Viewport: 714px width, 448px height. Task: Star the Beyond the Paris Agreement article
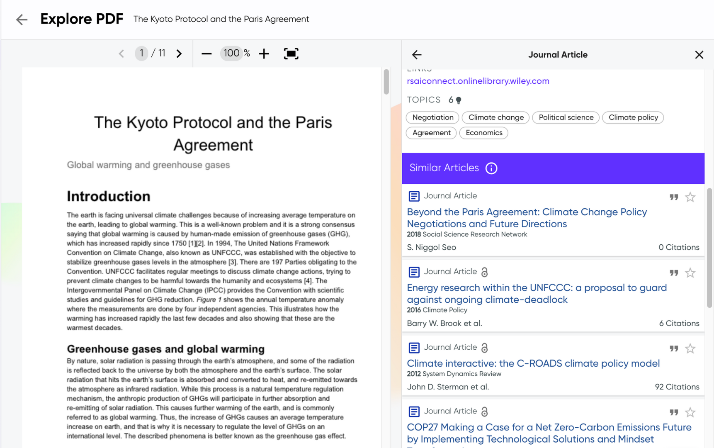[690, 197]
